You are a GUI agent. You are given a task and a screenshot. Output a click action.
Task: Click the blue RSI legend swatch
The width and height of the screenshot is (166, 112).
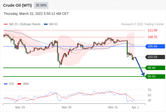coord(6,84)
